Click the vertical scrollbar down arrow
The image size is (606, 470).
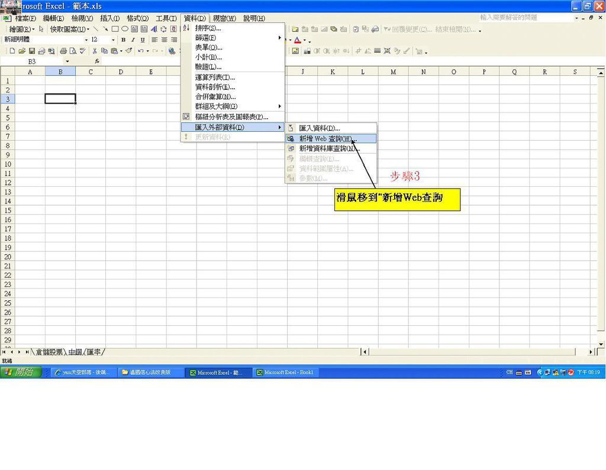[x=601, y=343]
